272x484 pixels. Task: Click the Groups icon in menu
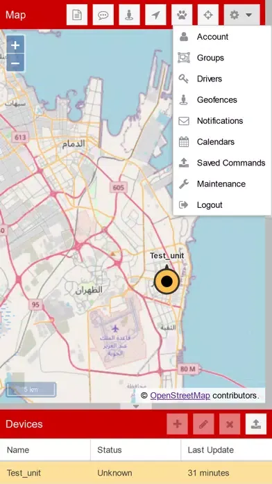(184, 58)
